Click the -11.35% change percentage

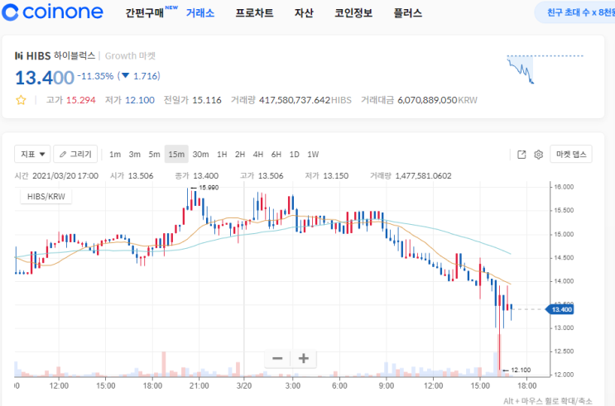[x=95, y=76]
